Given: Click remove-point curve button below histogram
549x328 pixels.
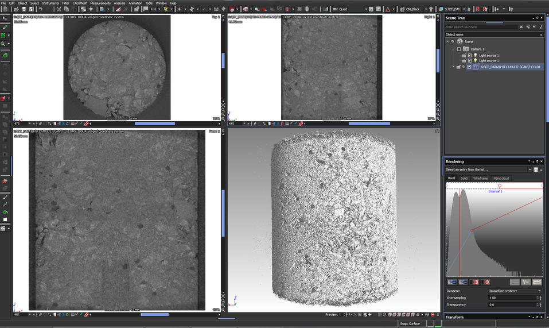Looking at the screenshot, I should pyautogui.click(x=463, y=281).
